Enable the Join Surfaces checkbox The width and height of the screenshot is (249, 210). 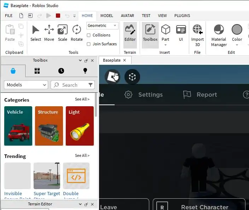point(89,44)
